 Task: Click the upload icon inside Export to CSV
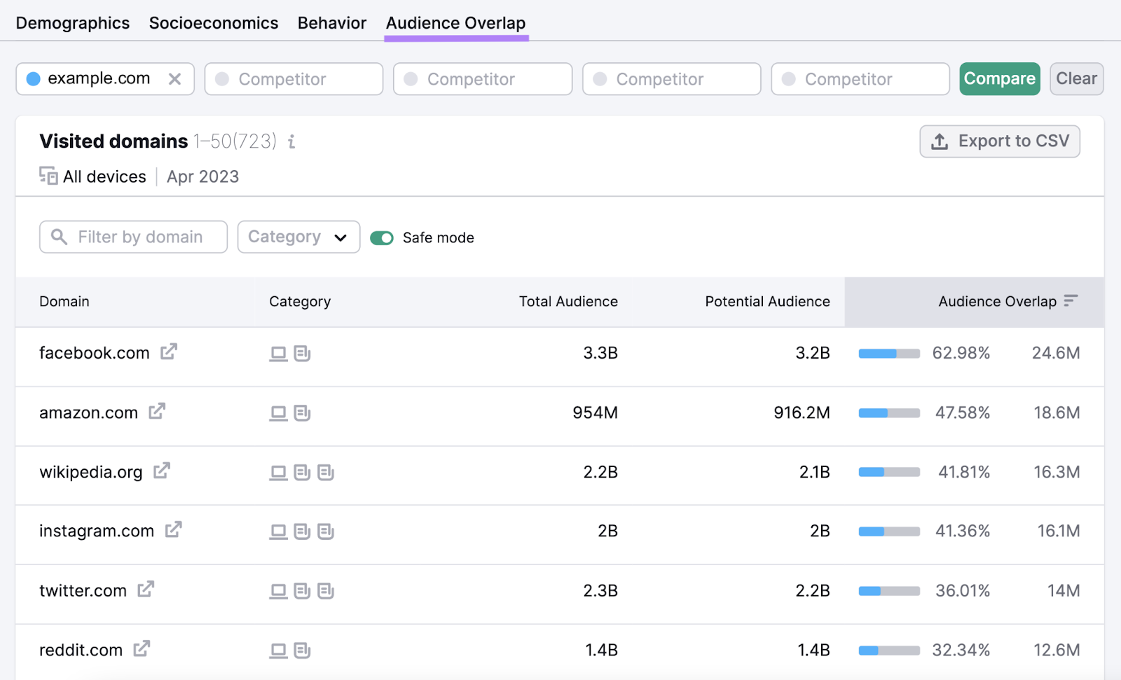pyautogui.click(x=938, y=141)
